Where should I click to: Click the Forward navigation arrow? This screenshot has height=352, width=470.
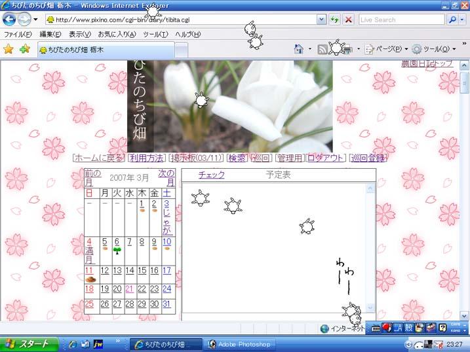coord(24,20)
